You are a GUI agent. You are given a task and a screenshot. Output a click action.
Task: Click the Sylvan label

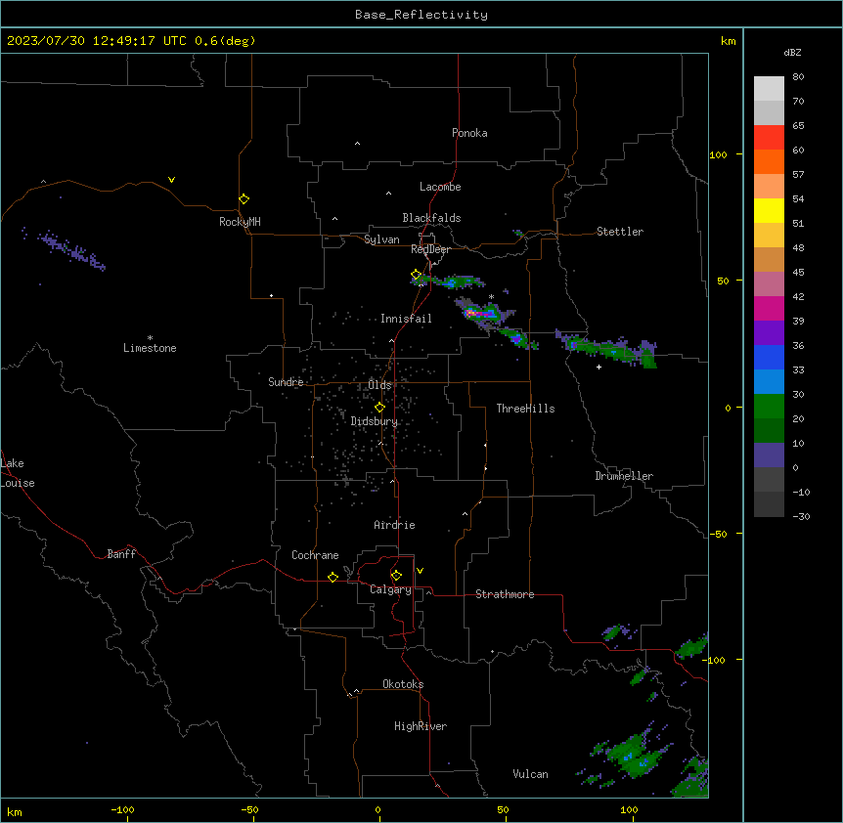(381, 239)
